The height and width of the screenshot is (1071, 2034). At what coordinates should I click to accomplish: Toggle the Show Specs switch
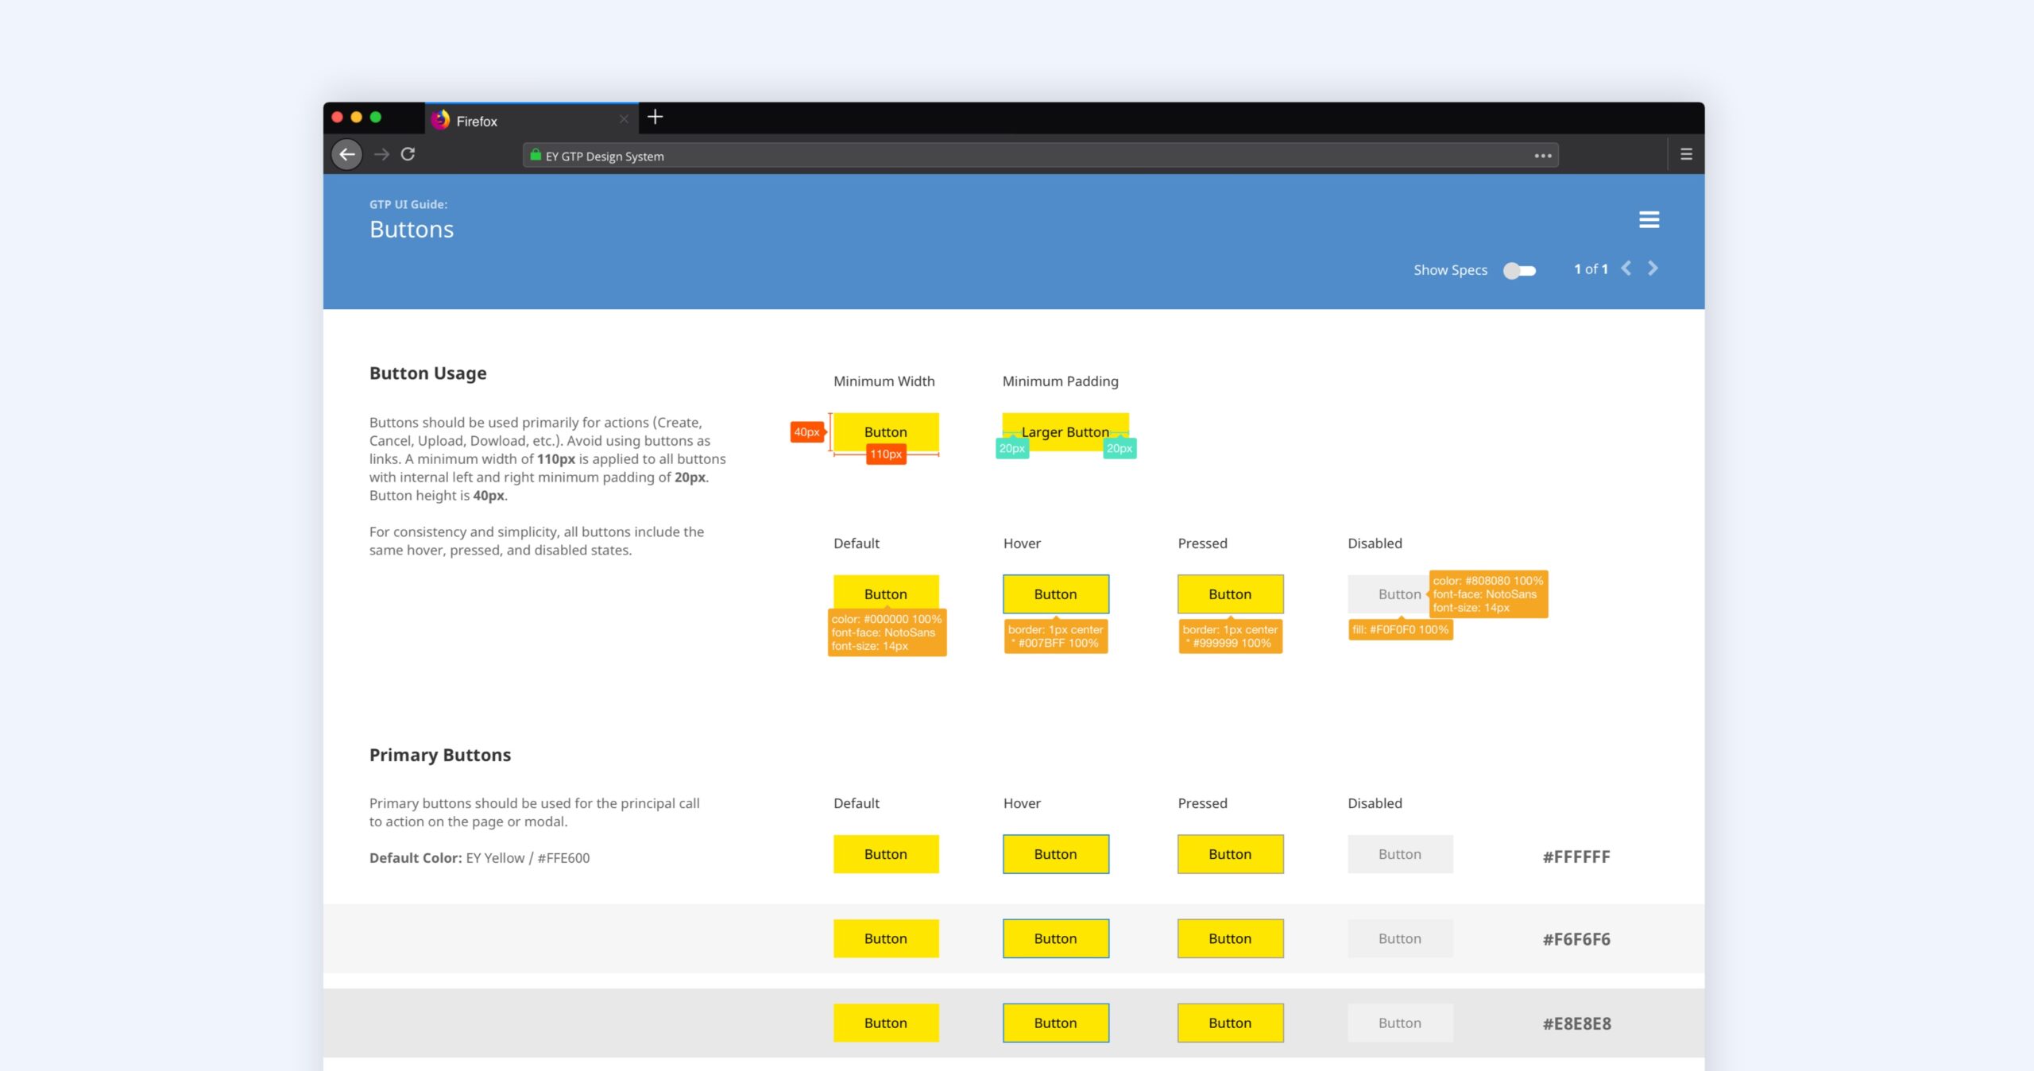point(1519,270)
